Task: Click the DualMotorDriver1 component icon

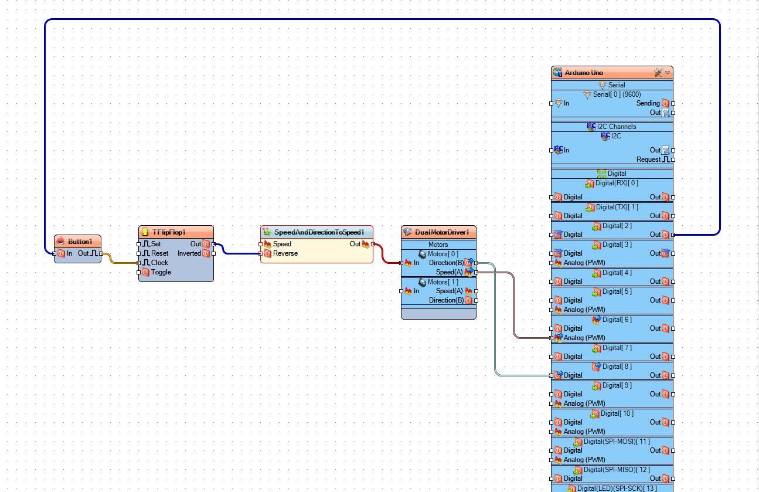Action: pyautogui.click(x=408, y=232)
